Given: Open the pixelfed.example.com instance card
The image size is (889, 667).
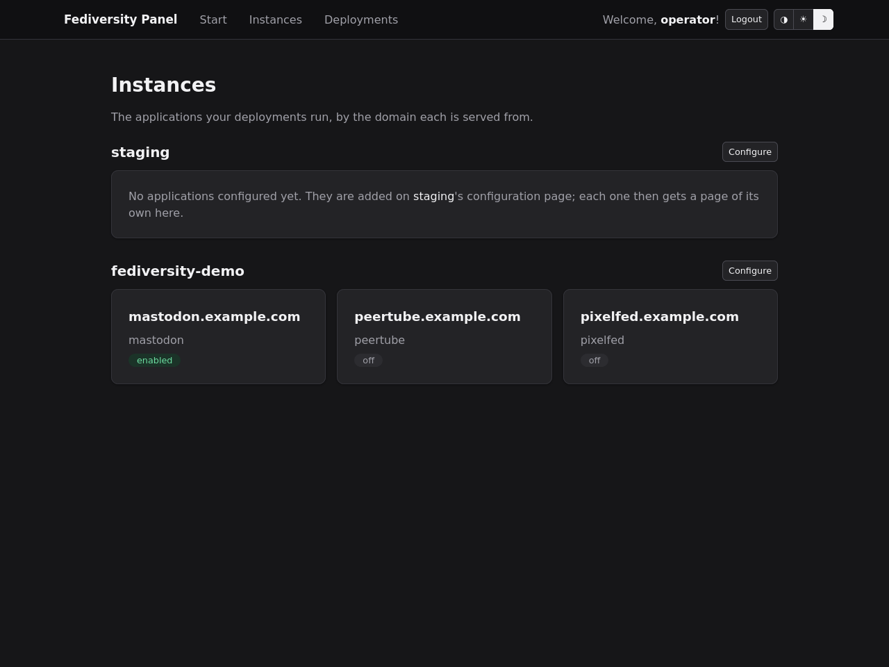Looking at the screenshot, I should (670, 336).
